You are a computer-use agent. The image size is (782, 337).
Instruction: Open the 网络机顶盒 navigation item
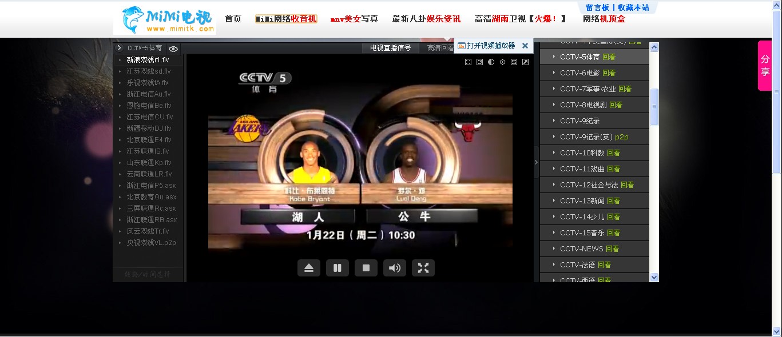pyautogui.click(x=604, y=19)
